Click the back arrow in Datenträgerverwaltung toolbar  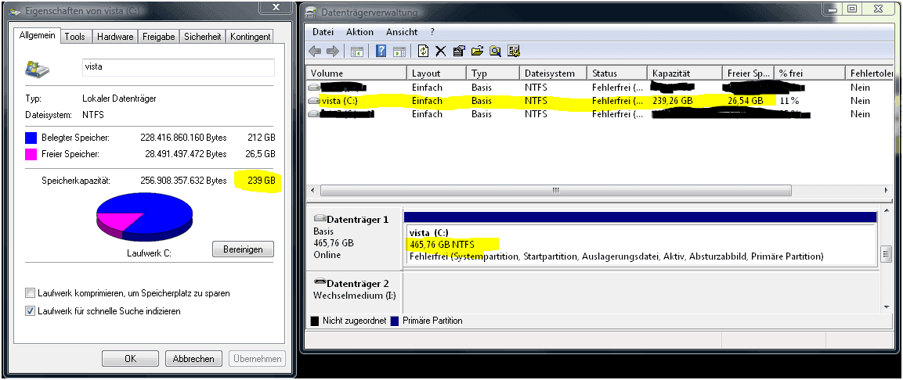pyautogui.click(x=315, y=51)
